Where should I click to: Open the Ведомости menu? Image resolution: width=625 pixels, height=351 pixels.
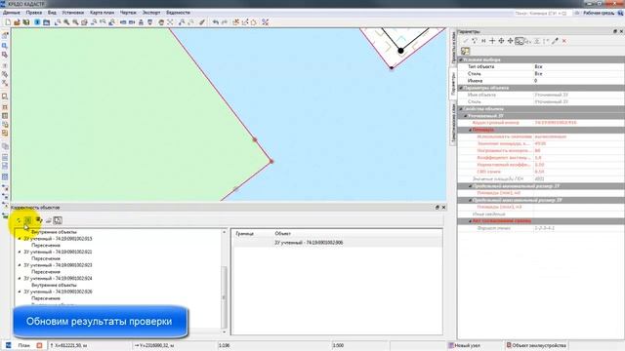[178, 13]
